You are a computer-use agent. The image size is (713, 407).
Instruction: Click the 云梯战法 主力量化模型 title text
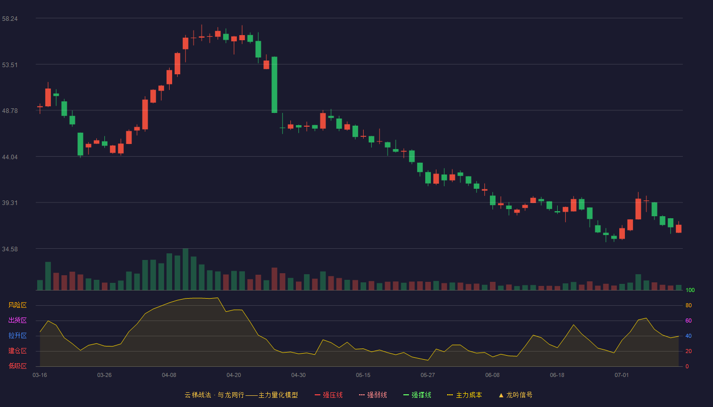[241, 395]
